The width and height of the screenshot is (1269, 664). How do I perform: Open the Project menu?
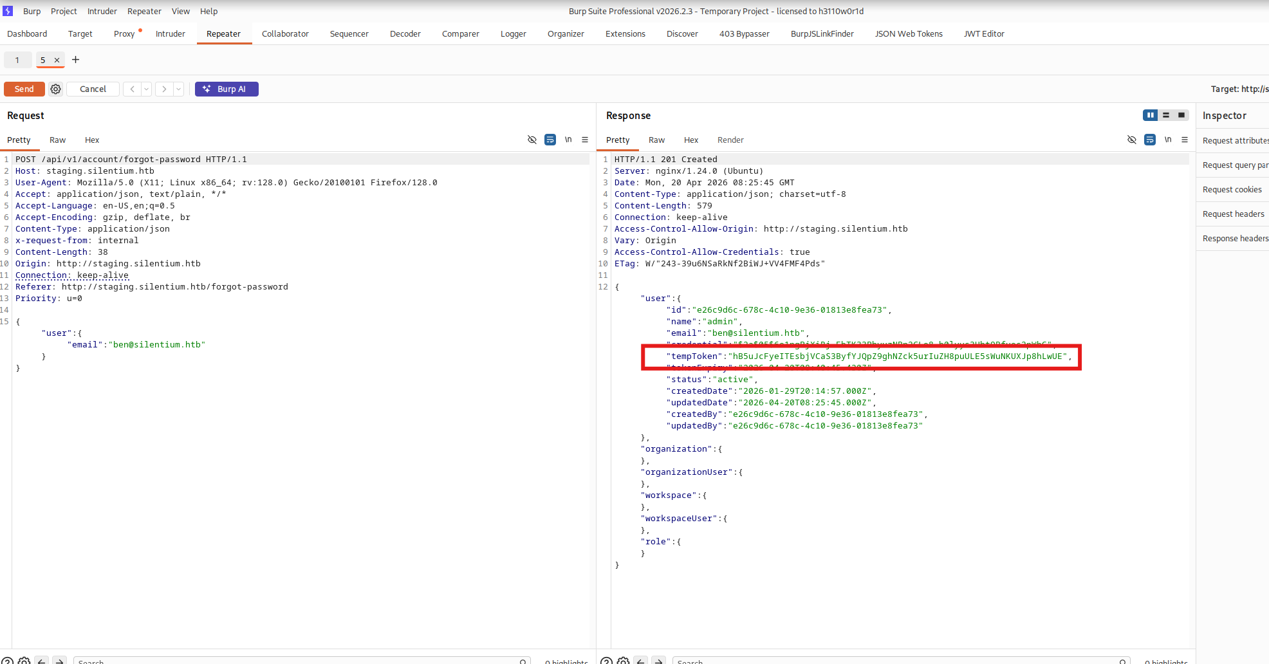point(64,11)
